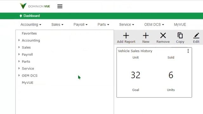This screenshot has width=203, height=114.
Task: Click the Remove button label
Action: (163, 42)
